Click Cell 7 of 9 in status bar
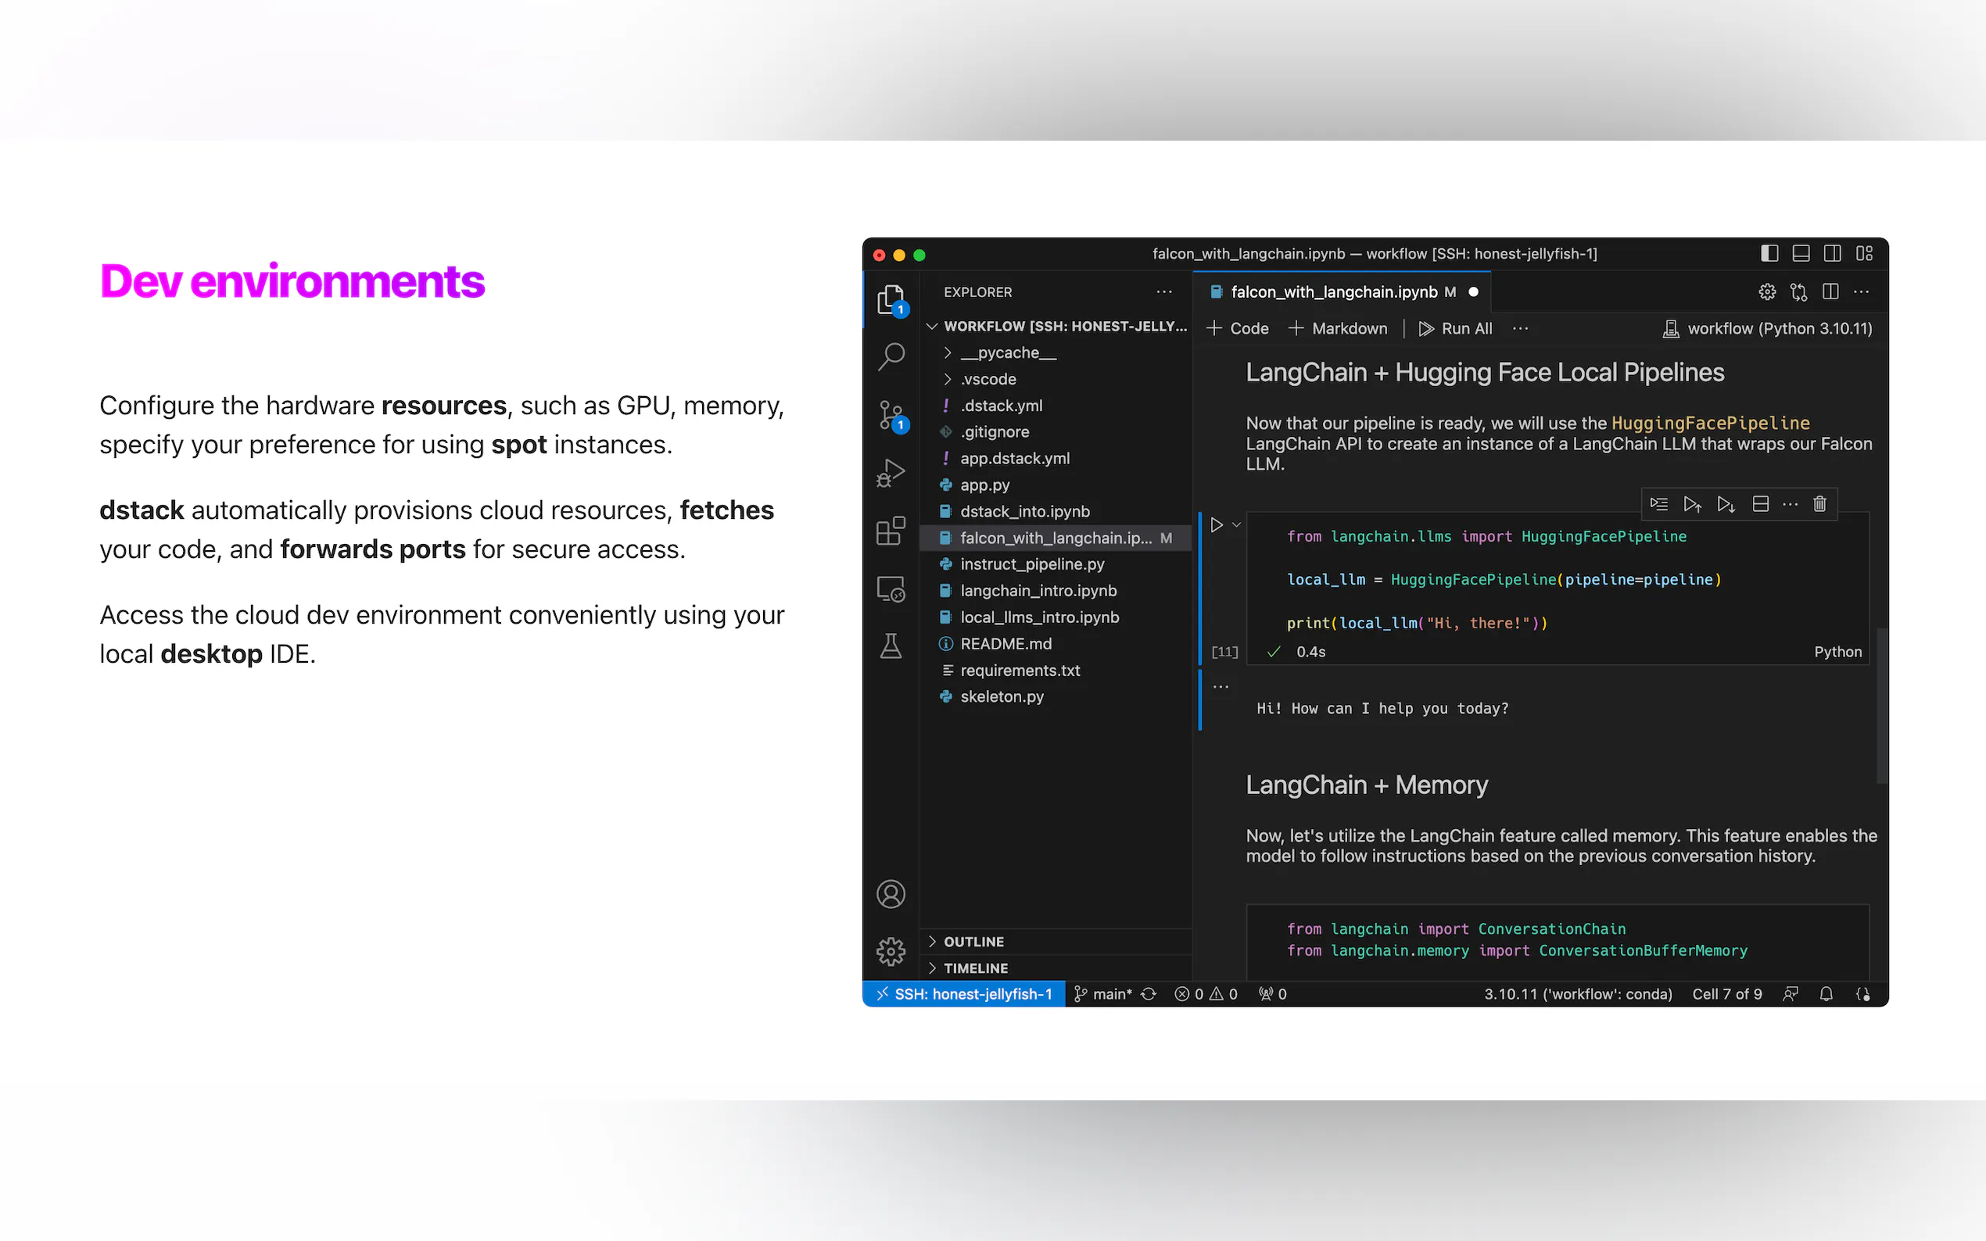This screenshot has width=1986, height=1241. pos(1727,994)
